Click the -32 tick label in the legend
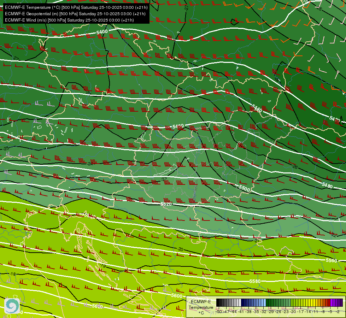 click(x=263, y=312)
